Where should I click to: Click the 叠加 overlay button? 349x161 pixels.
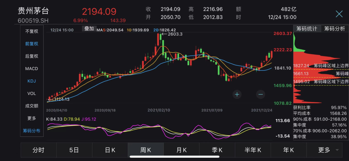(x=89, y=29)
